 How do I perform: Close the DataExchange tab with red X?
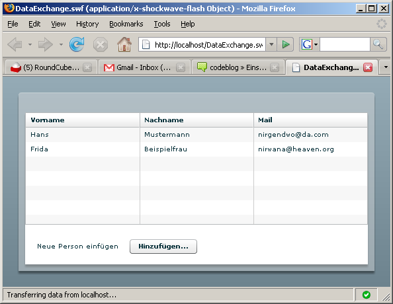[x=368, y=67]
